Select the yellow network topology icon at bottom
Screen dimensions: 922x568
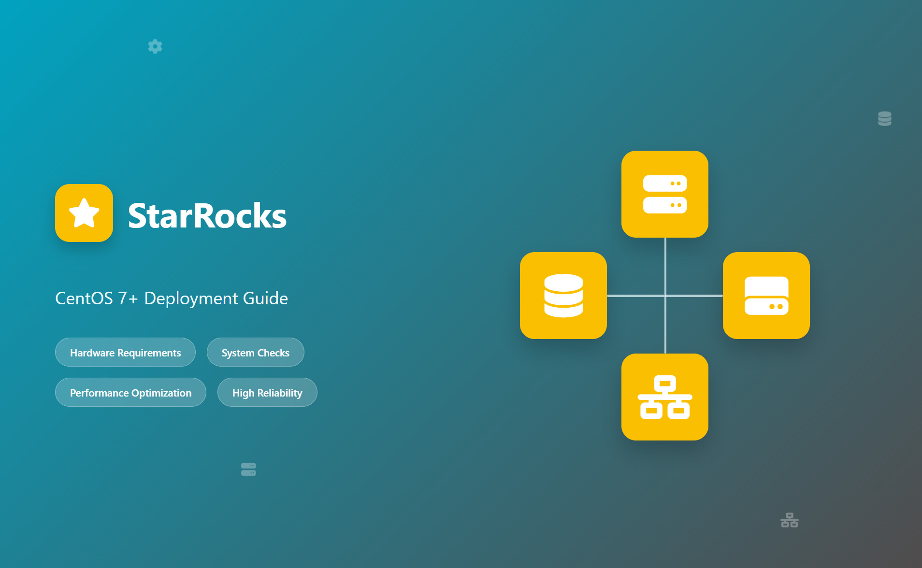pyautogui.click(x=664, y=397)
